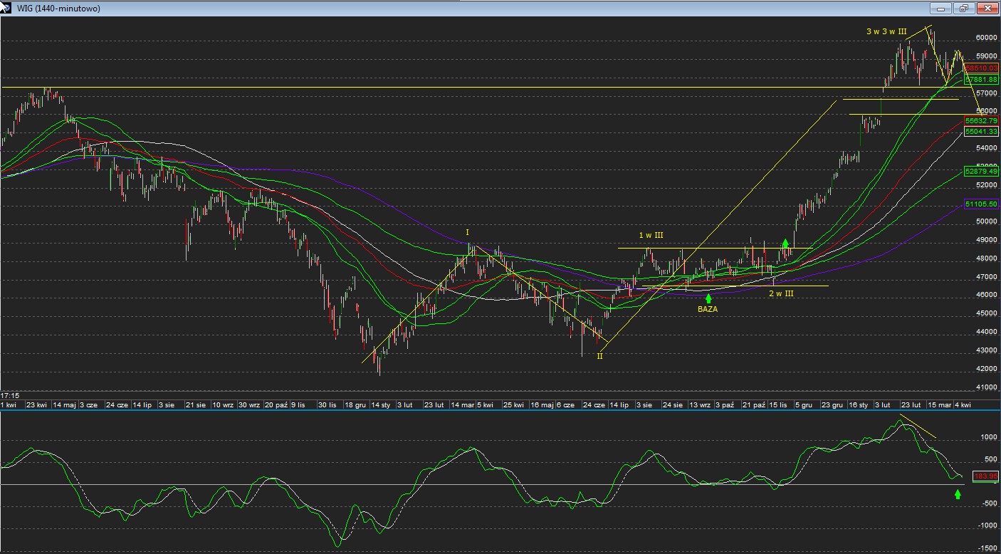This screenshot has height=554, width=1001.
Task: Close the WIG chart window
Action: coord(987,9)
